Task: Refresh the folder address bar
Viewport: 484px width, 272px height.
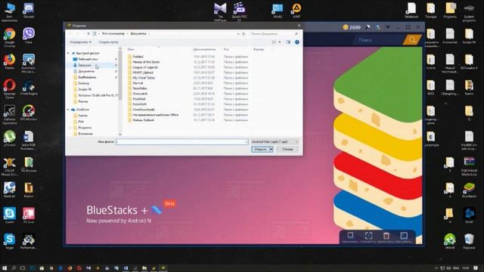Action: 244,33
